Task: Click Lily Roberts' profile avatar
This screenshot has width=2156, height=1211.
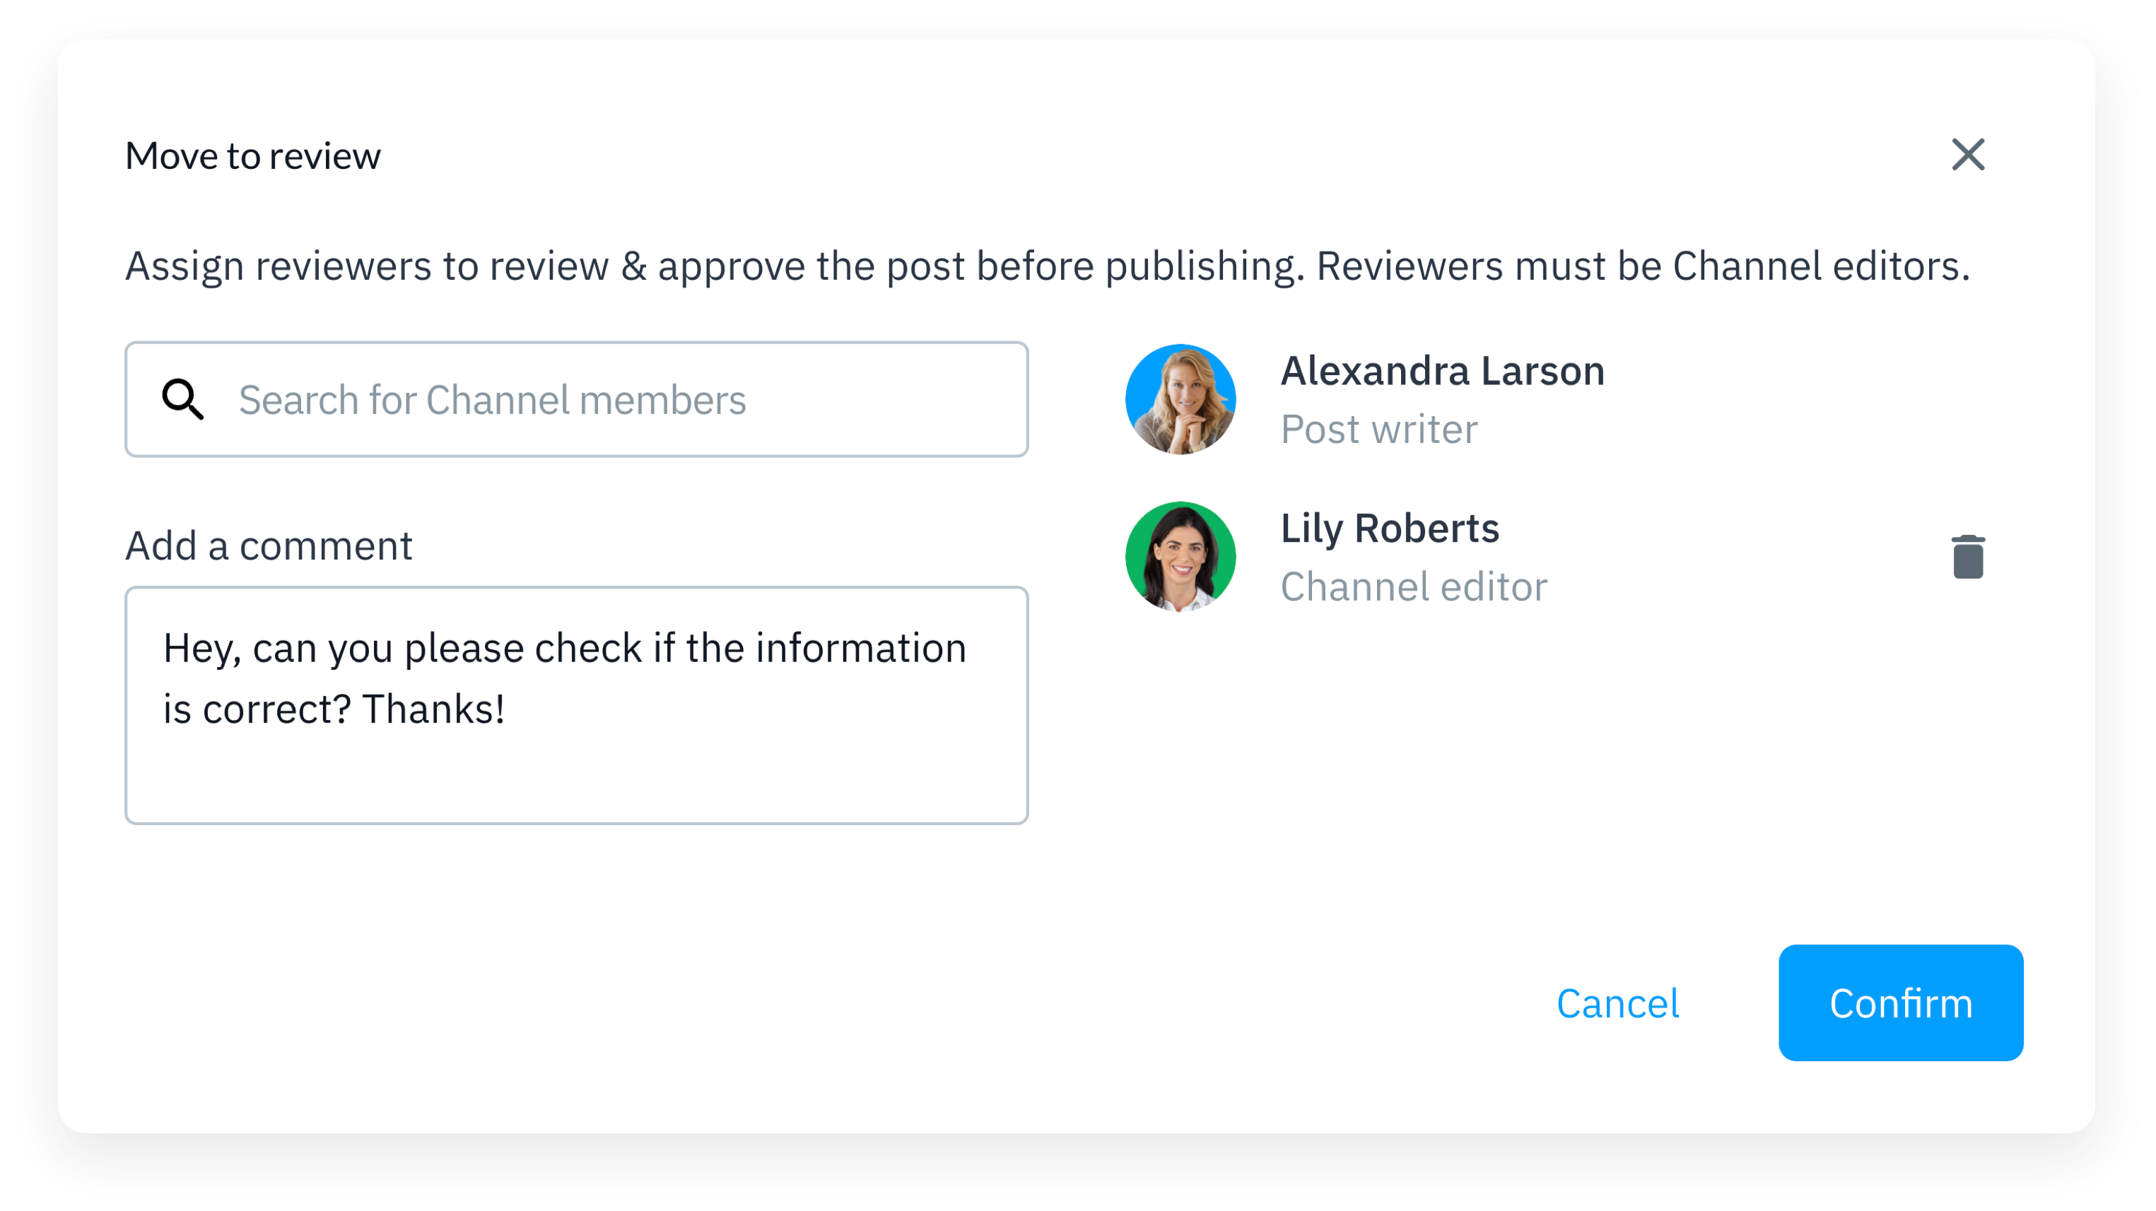Action: tap(1180, 556)
